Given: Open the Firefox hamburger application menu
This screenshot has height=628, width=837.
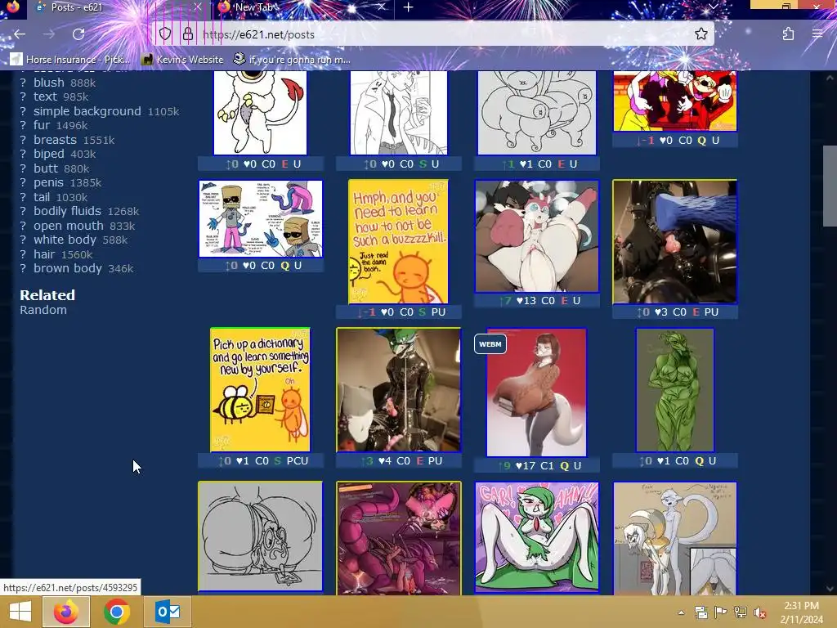Looking at the screenshot, I should [x=817, y=34].
